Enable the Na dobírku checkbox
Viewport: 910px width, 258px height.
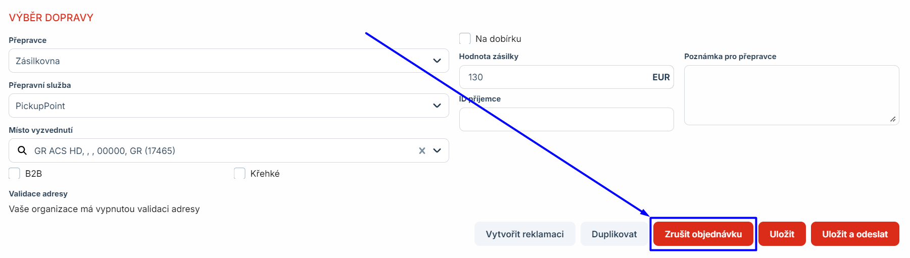tap(465, 39)
